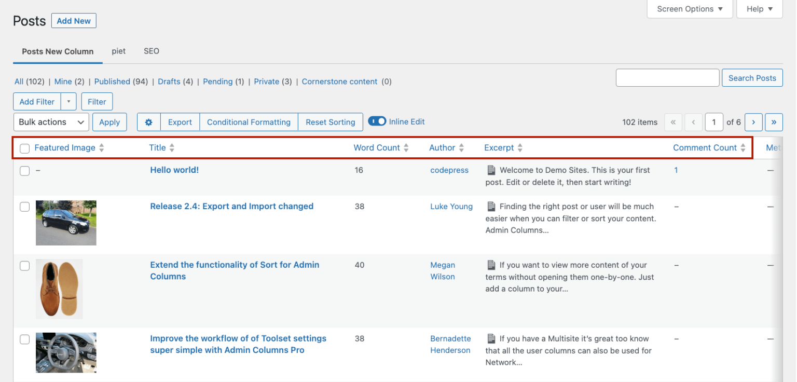Open the Drafts posts filter
The image size is (797, 382).
coord(169,81)
